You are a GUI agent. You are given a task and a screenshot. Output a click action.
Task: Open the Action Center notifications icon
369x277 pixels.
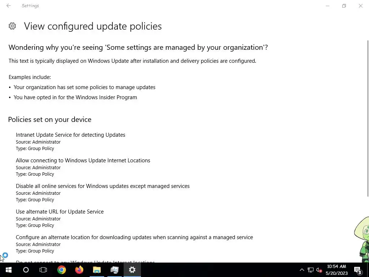pyautogui.click(x=358, y=270)
